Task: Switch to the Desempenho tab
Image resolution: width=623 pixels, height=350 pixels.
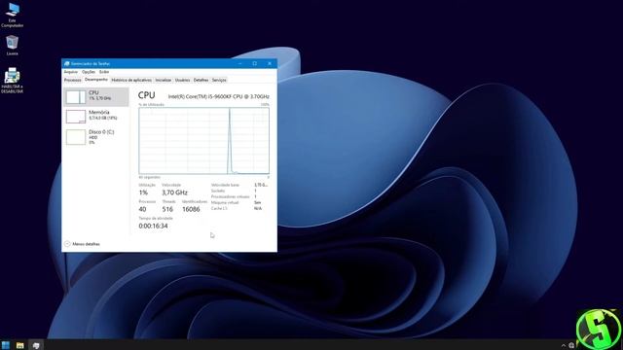Action: pyautogui.click(x=96, y=80)
